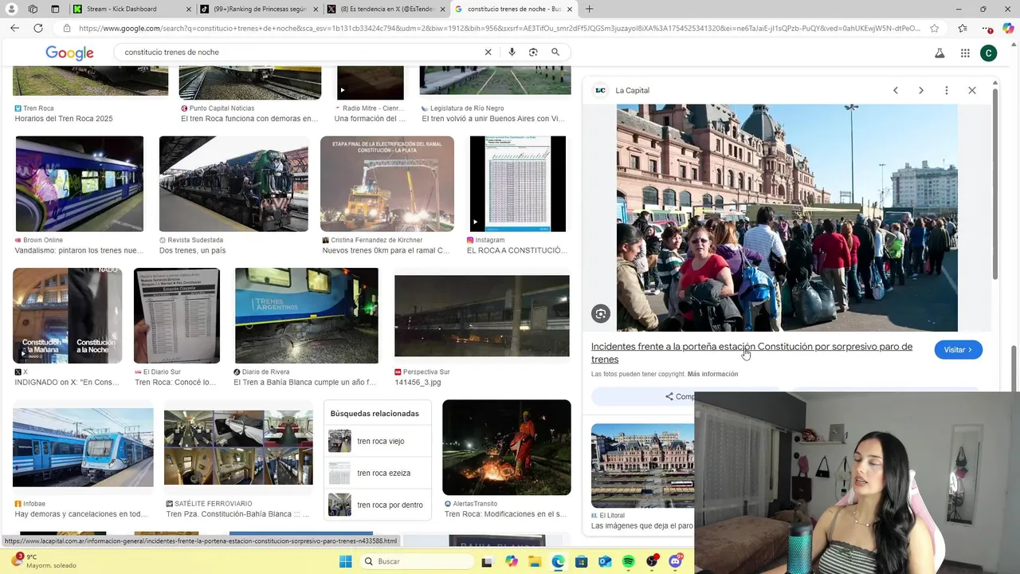Open Cristina Fernandez de Kirchner trenes thumbnail
This screenshot has height=574, width=1020.
tap(387, 184)
